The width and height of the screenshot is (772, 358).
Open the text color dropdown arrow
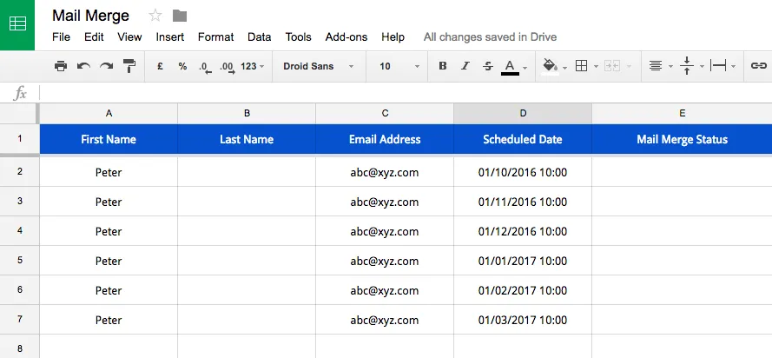click(525, 68)
